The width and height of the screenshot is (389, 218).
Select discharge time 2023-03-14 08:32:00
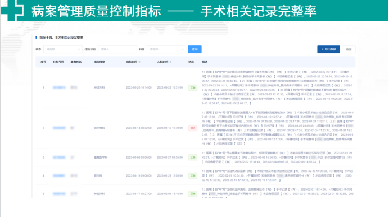[x=139, y=128]
